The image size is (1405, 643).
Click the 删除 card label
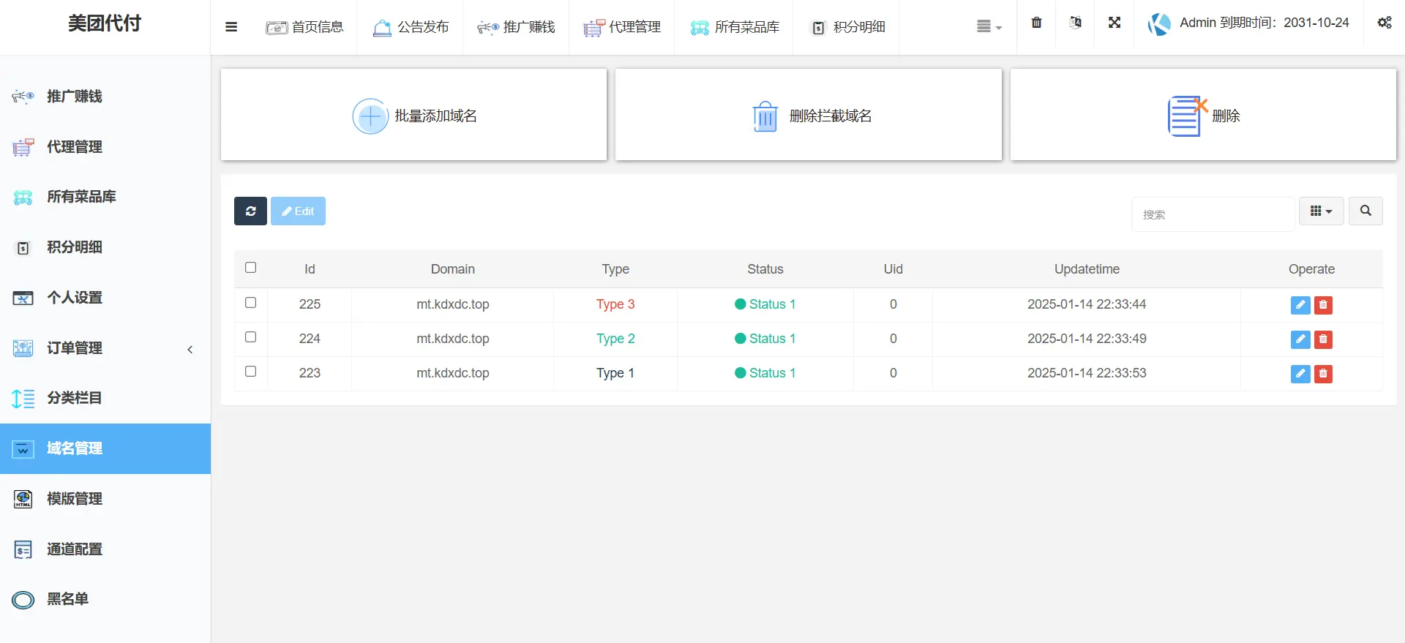pyautogui.click(x=1226, y=116)
